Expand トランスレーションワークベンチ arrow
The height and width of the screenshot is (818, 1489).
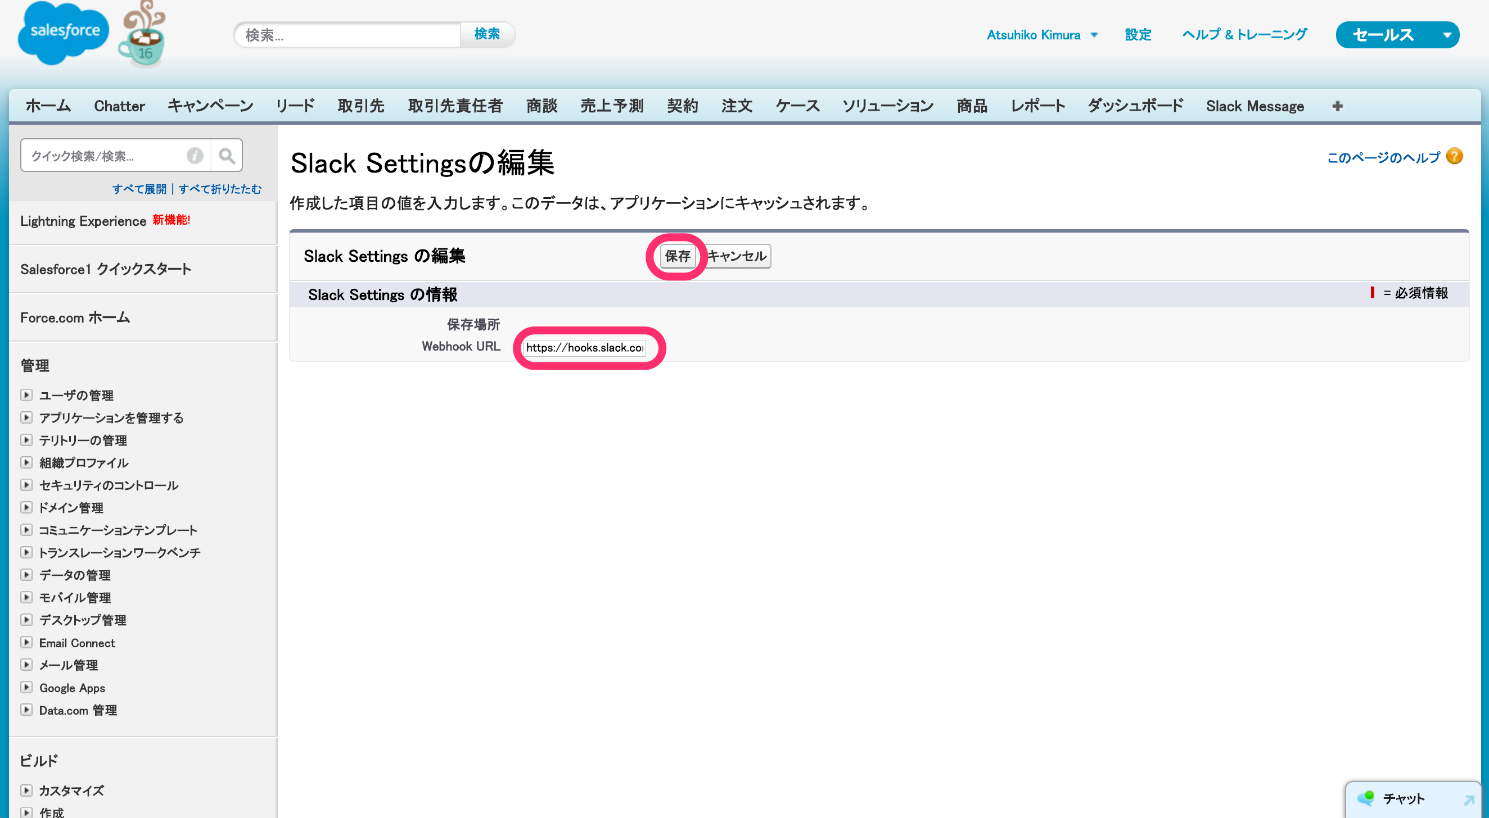point(26,553)
